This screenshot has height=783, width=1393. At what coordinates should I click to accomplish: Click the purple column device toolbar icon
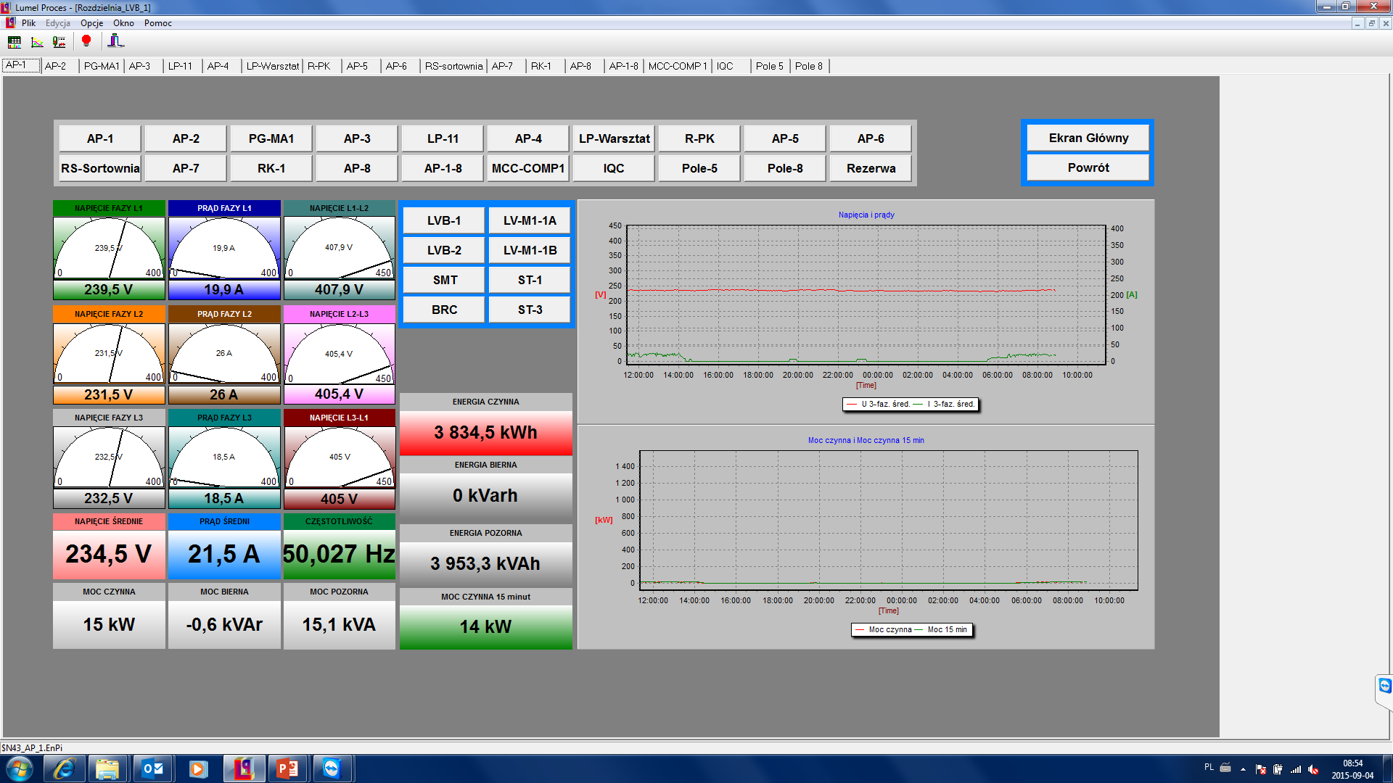(115, 41)
